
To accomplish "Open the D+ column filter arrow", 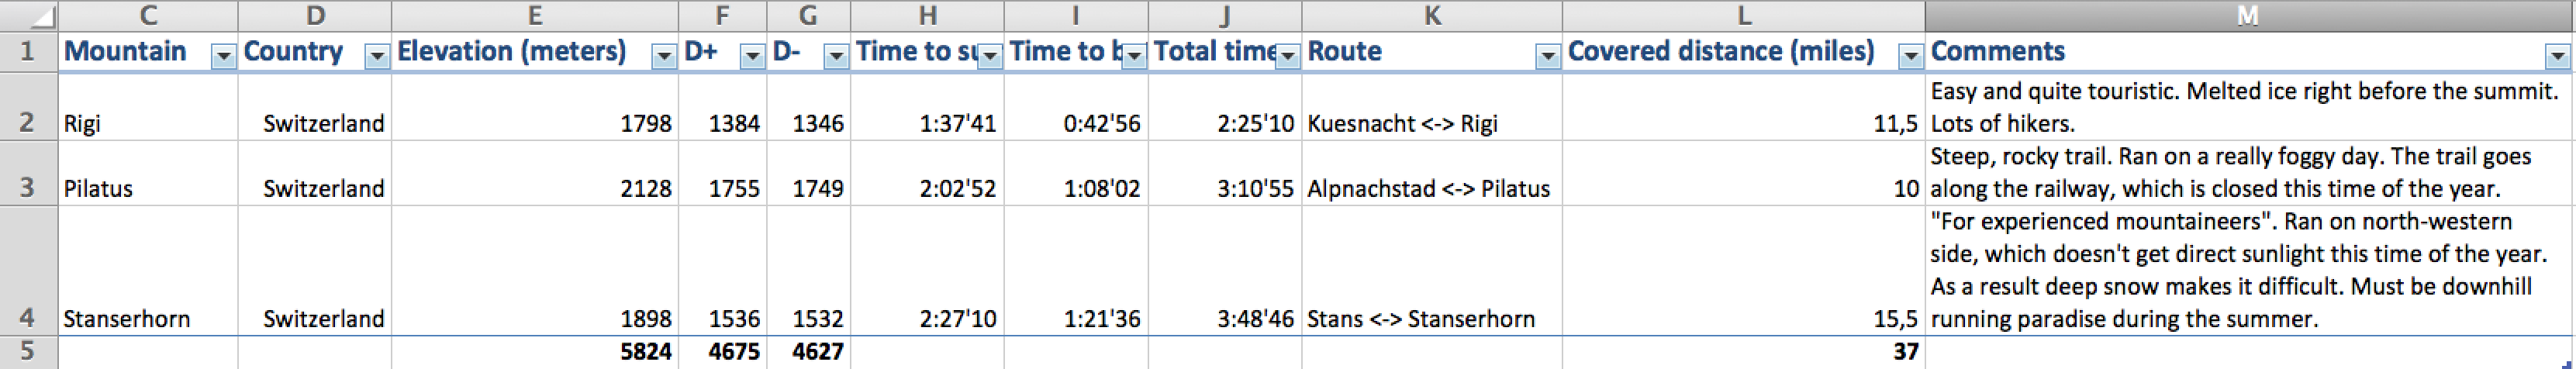I will [752, 56].
